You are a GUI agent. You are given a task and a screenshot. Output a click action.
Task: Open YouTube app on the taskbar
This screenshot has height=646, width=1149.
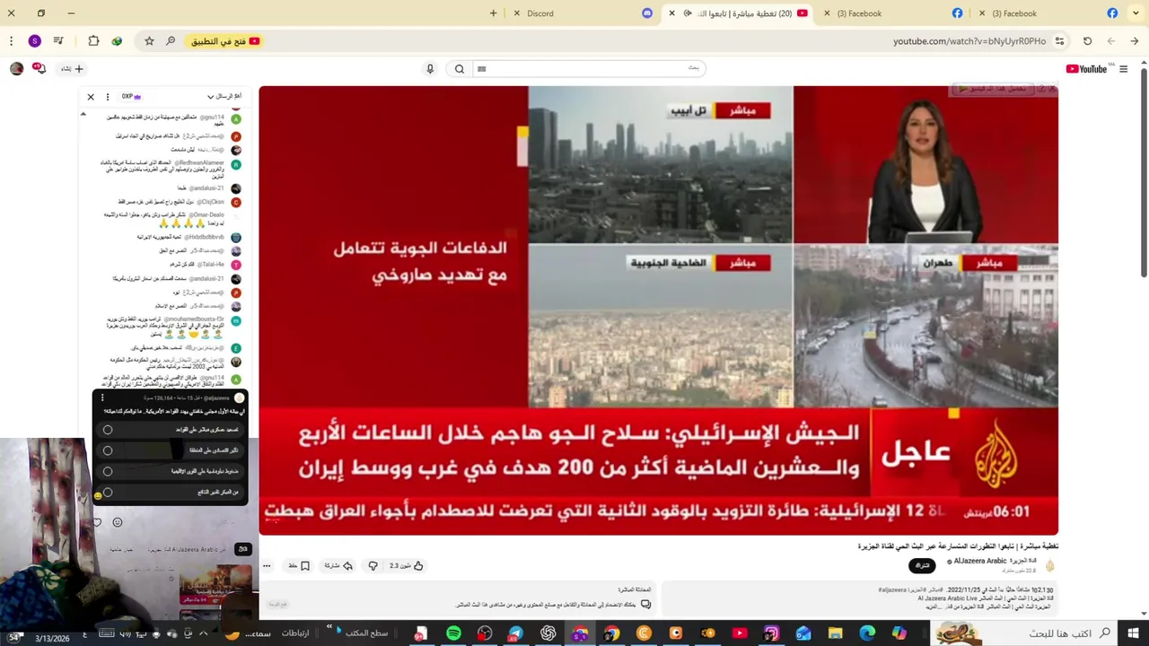(740, 633)
